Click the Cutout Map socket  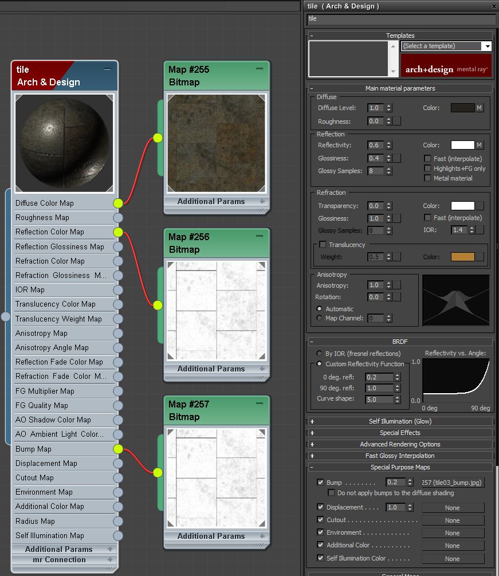118,477
